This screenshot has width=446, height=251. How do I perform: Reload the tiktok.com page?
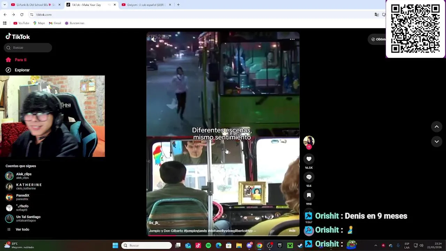coord(22,15)
